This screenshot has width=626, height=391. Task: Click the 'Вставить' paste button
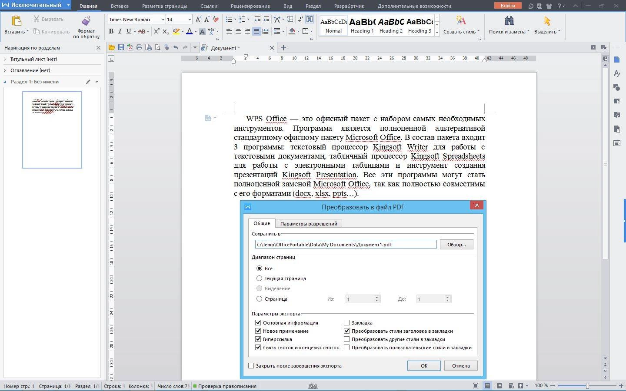click(16, 26)
